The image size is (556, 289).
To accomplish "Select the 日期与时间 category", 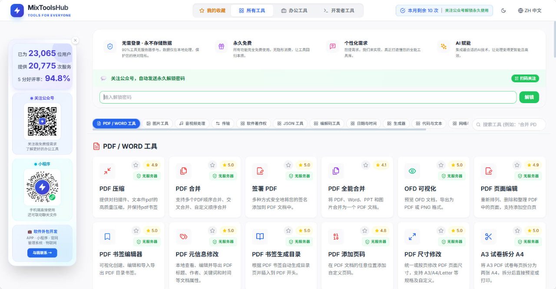I will 364,123.
